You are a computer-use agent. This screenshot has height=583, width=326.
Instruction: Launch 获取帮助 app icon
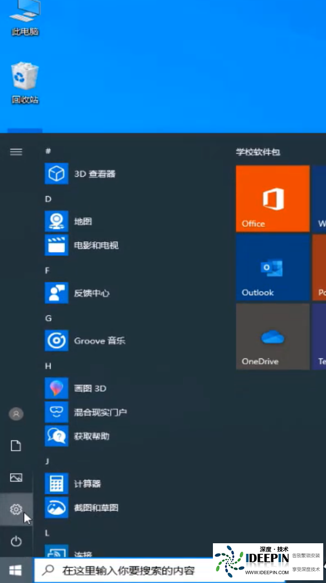pyautogui.click(x=56, y=436)
